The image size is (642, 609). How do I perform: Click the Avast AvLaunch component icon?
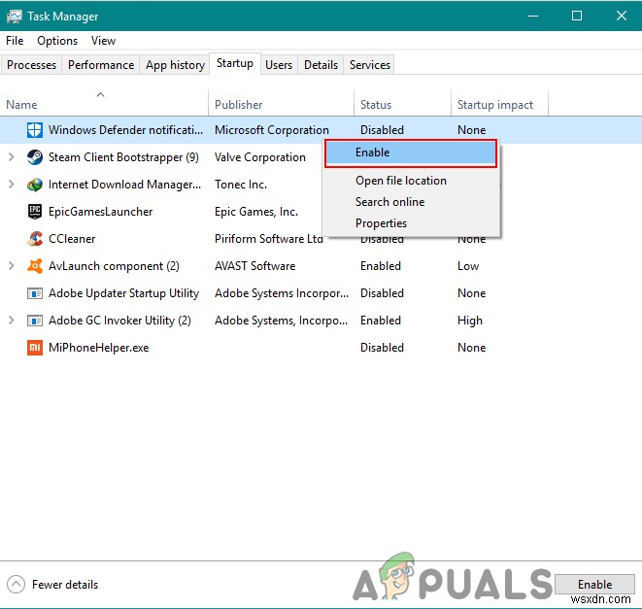(x=35, y=266)
